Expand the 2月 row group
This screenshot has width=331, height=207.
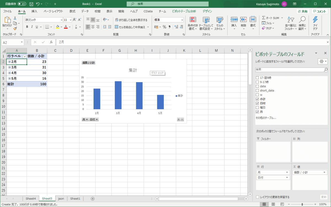9,62
